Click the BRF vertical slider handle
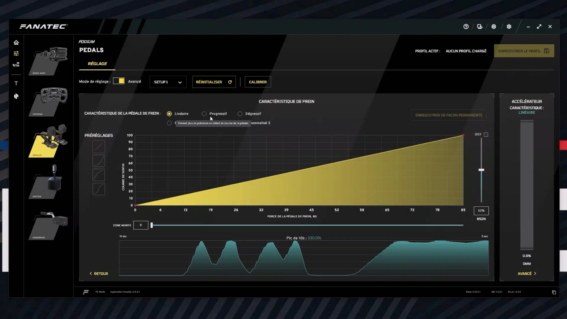This screenshot has width=567, height=319. click(x=481, y=170)
